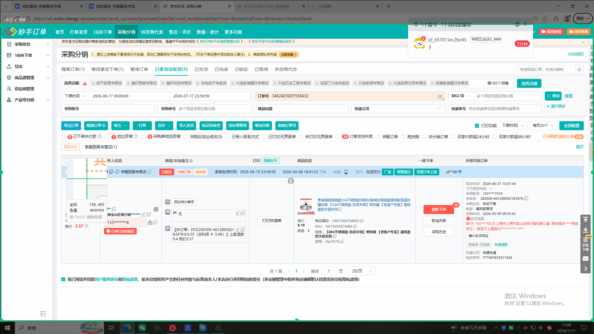Launch Microsoft Edge from the taskbar

click(127, 328)
